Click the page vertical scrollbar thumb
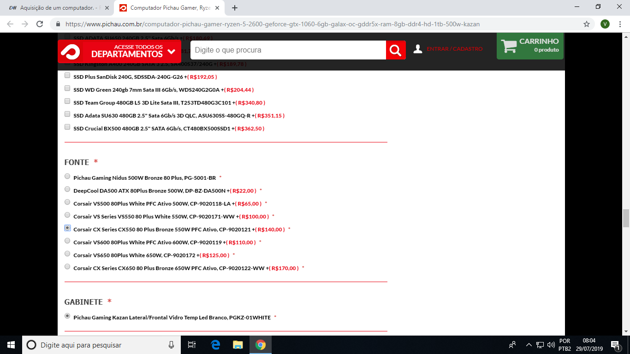 [626, 218]
